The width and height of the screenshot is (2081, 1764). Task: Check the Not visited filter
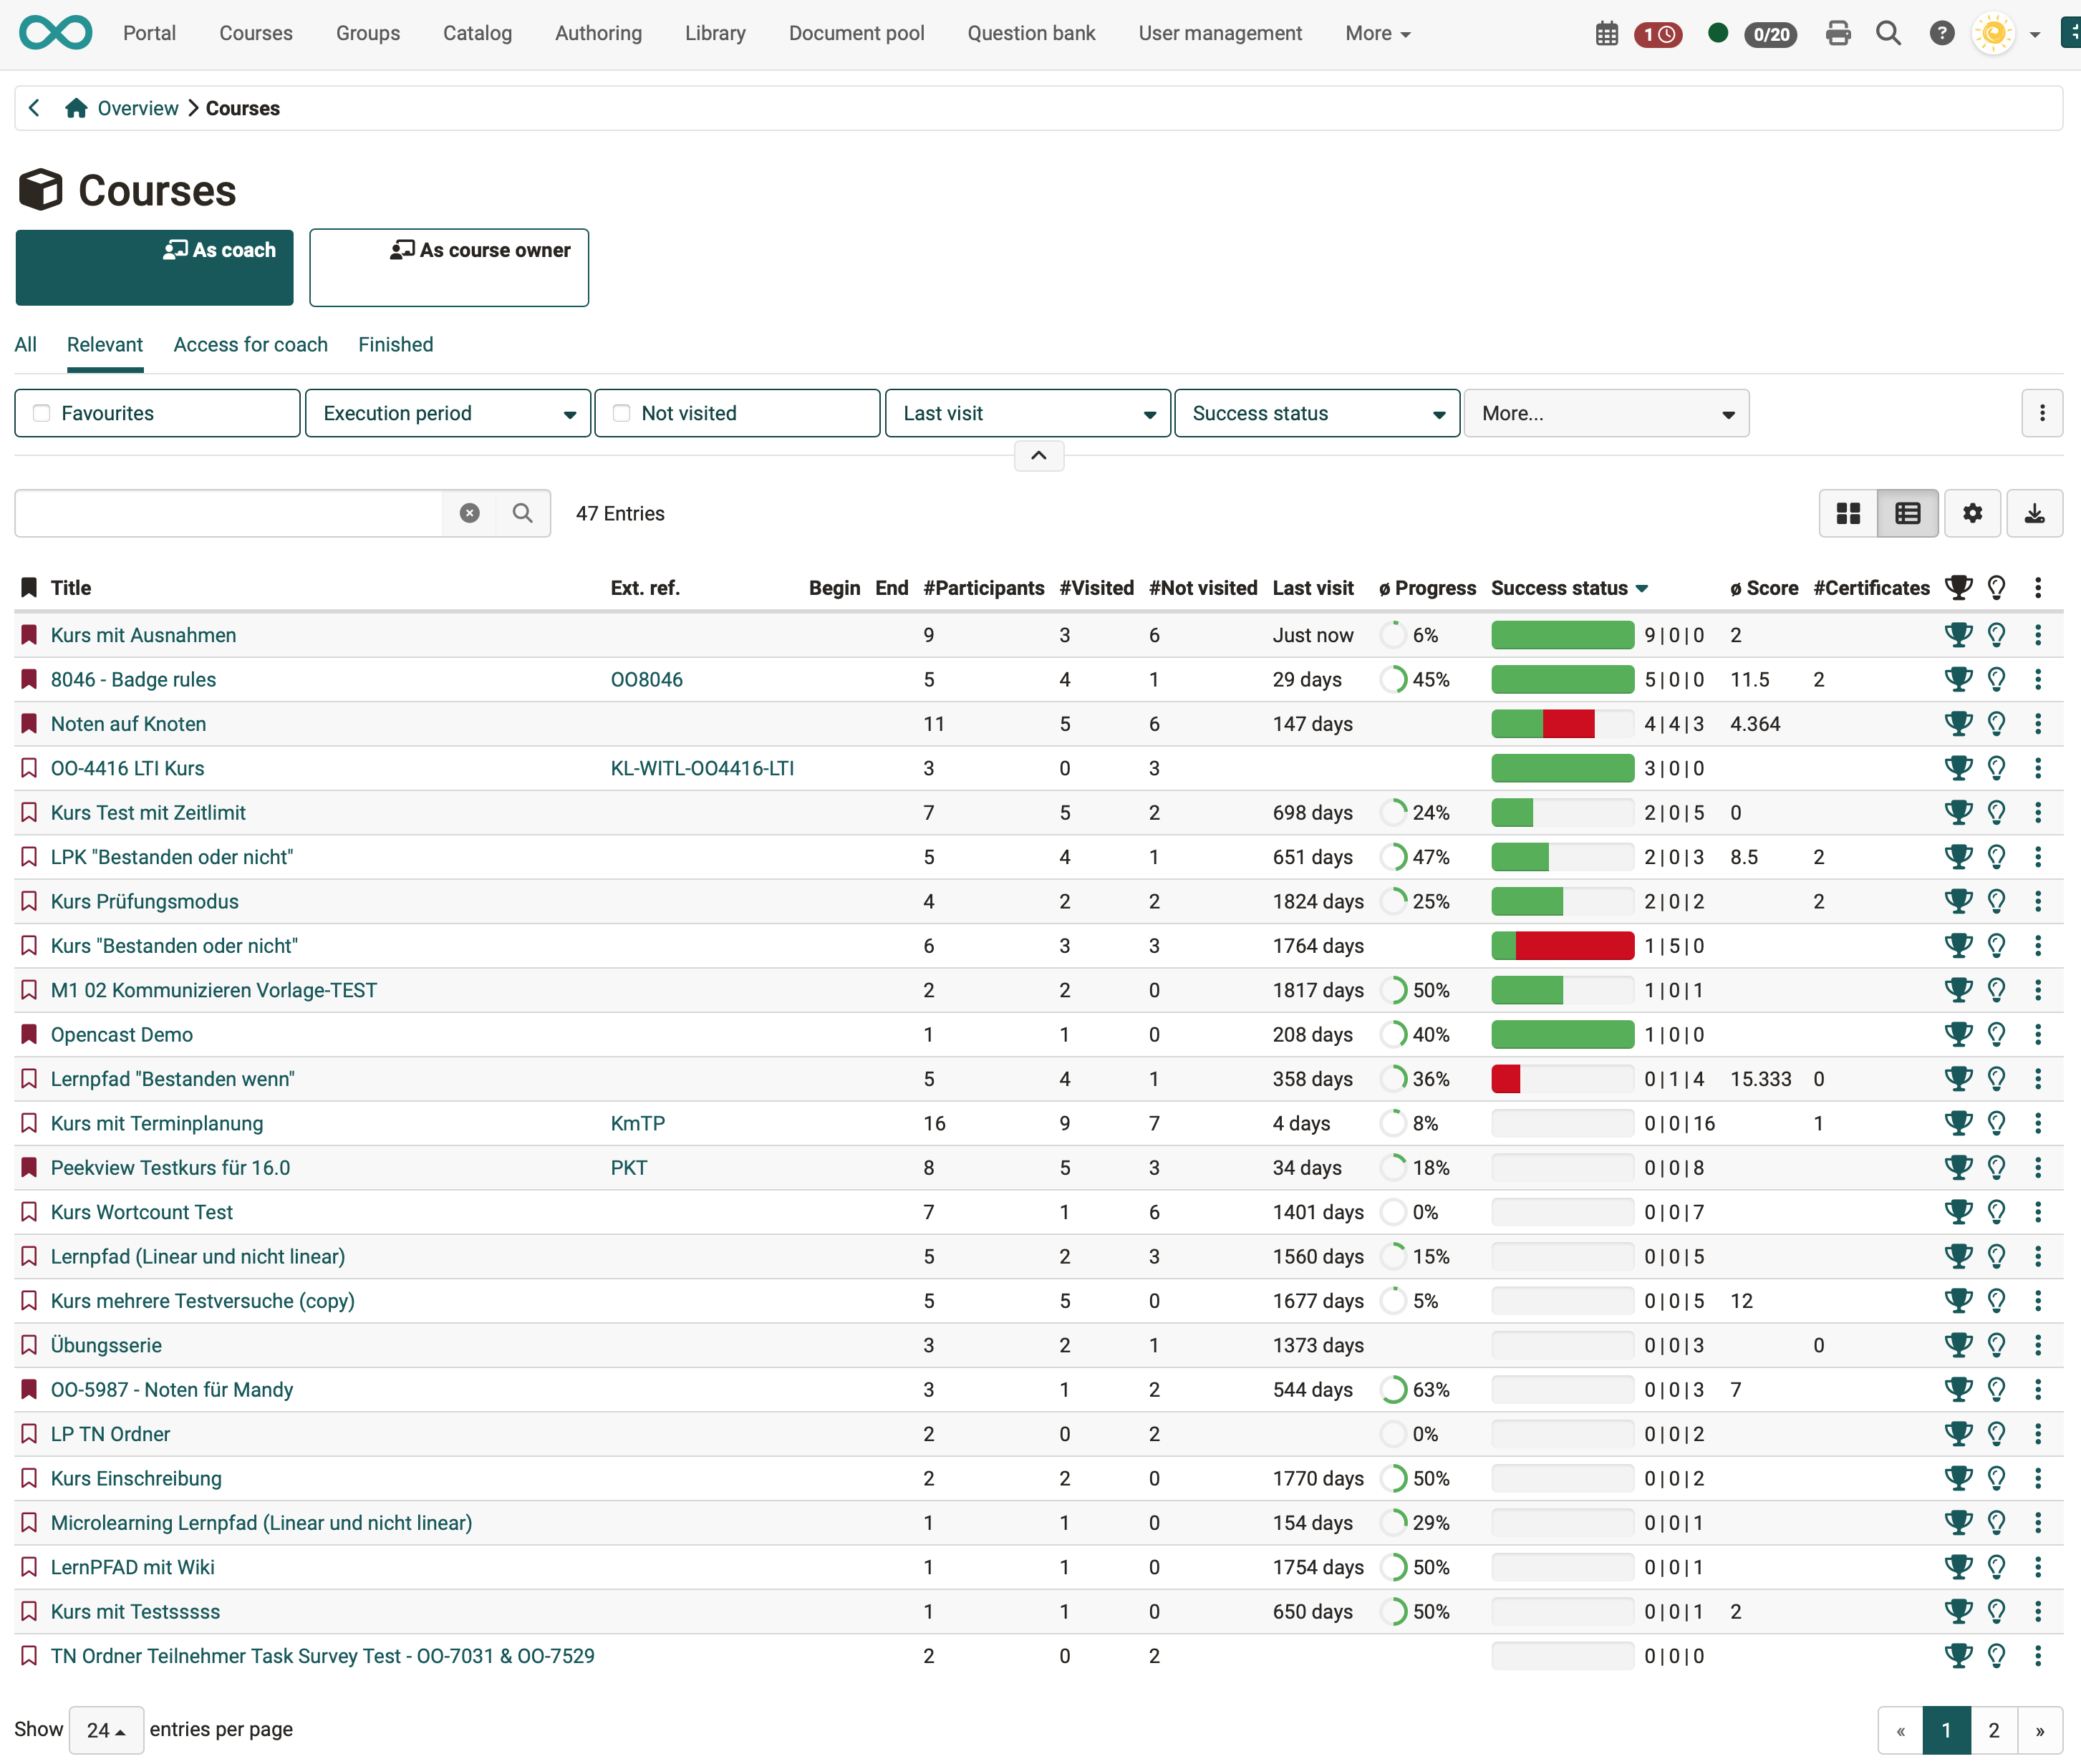tap(622, 412)
